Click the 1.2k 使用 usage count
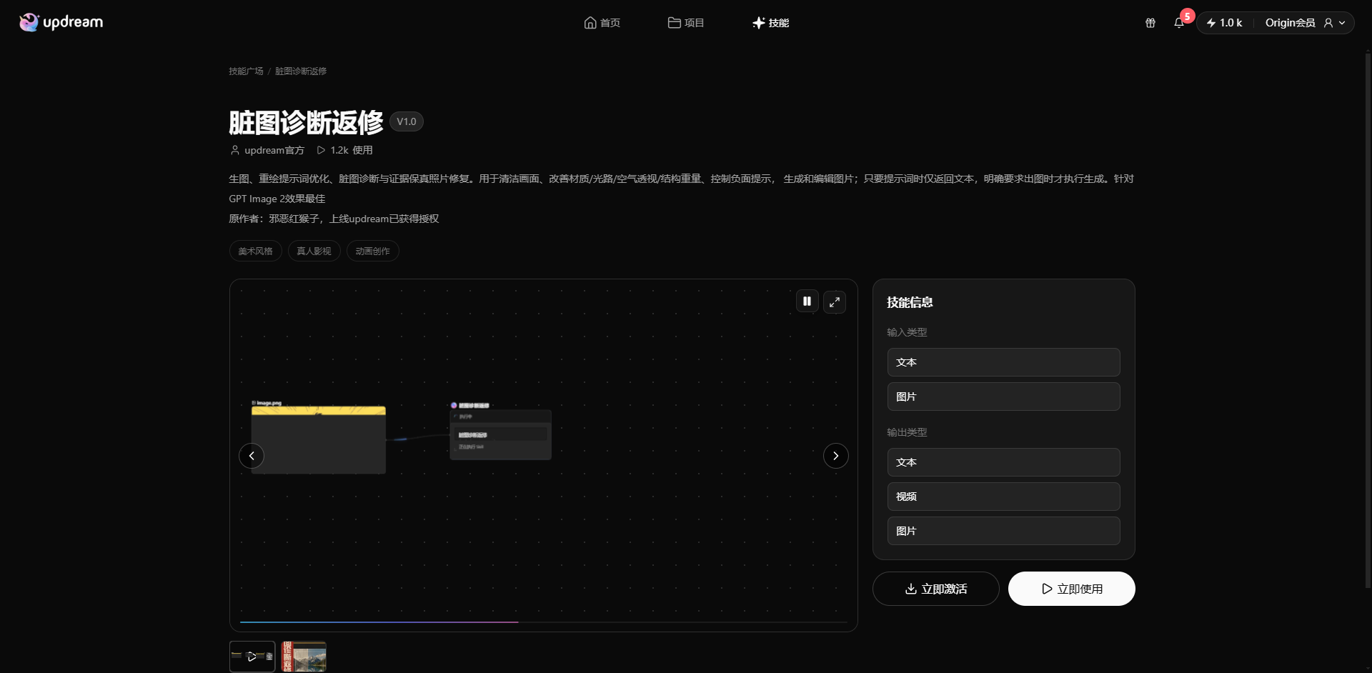 click(345, 150)
